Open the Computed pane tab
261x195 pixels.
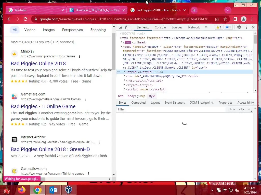pos(138,103)
